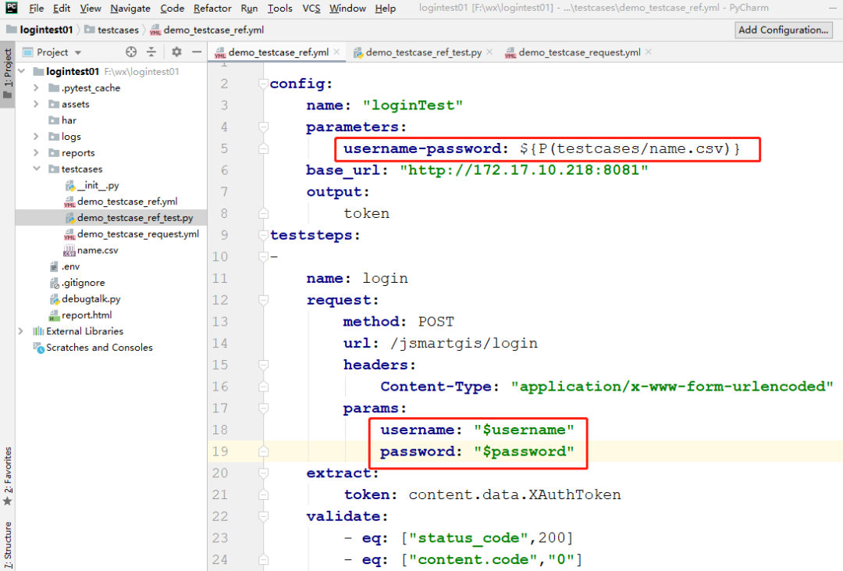Click the .gitignore file icon
This screenshot has width=843, height=571.
[54, 283]
